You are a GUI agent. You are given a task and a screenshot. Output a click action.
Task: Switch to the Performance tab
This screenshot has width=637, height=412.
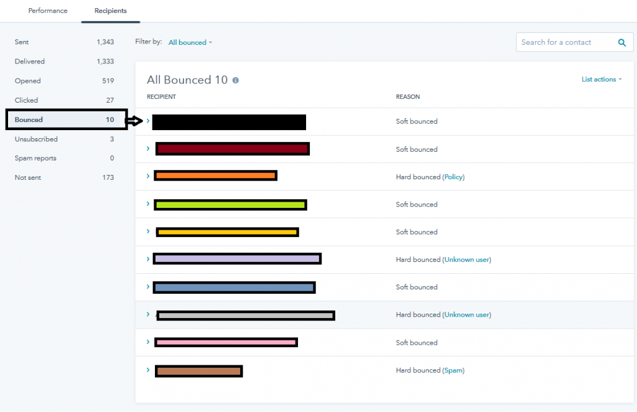[48, 11]
